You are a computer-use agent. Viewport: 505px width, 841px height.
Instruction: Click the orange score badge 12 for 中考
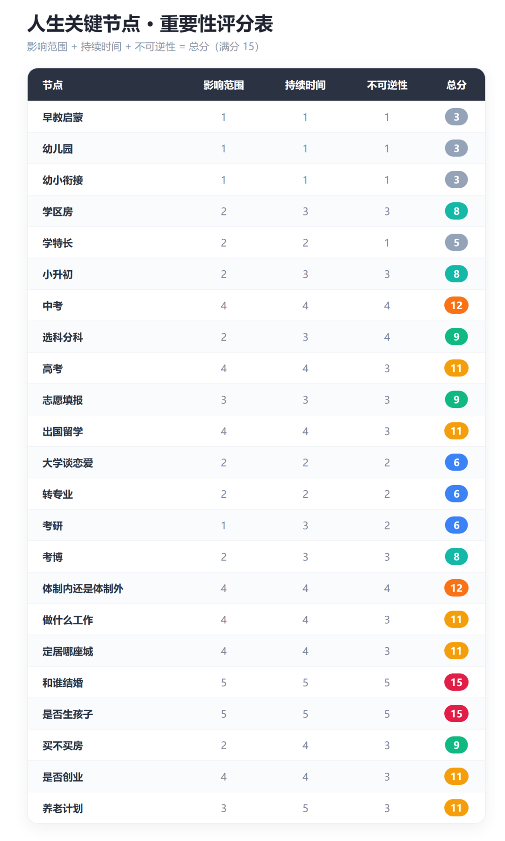click(x=456, y=305)
